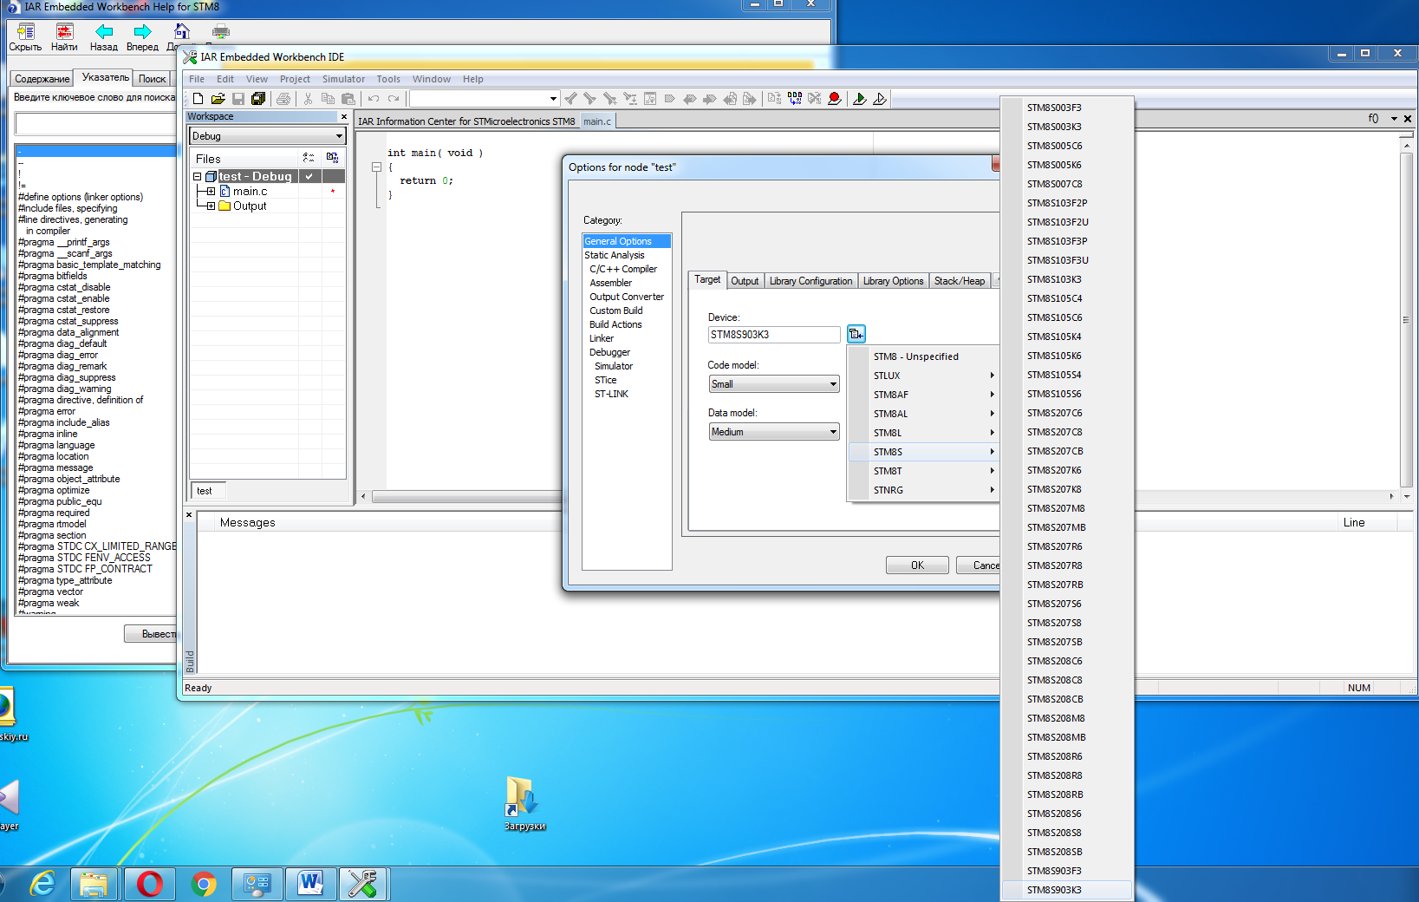Select '#pragma optimize' in help index
This screenshot has width=1419, height=902.
coord(54,490)
